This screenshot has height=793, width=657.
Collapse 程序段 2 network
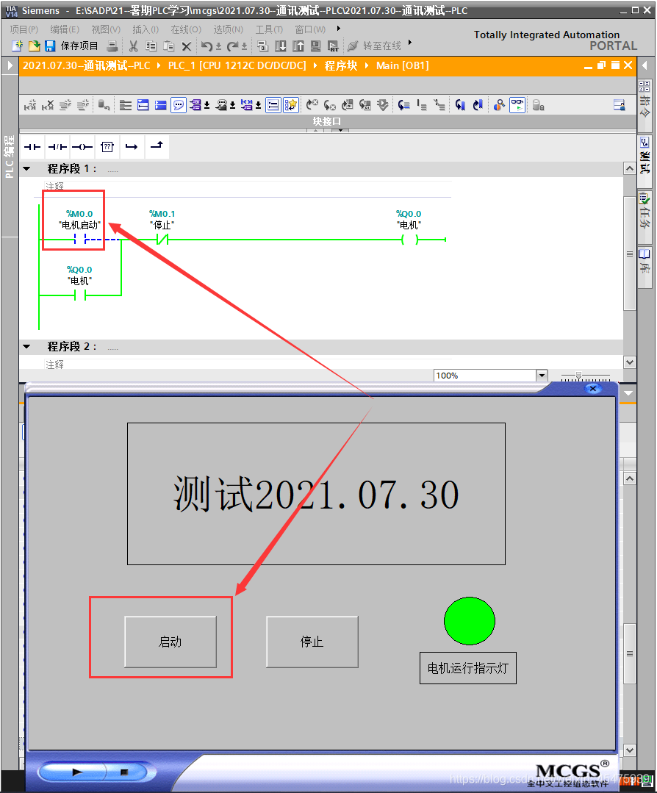pos(26,347)
